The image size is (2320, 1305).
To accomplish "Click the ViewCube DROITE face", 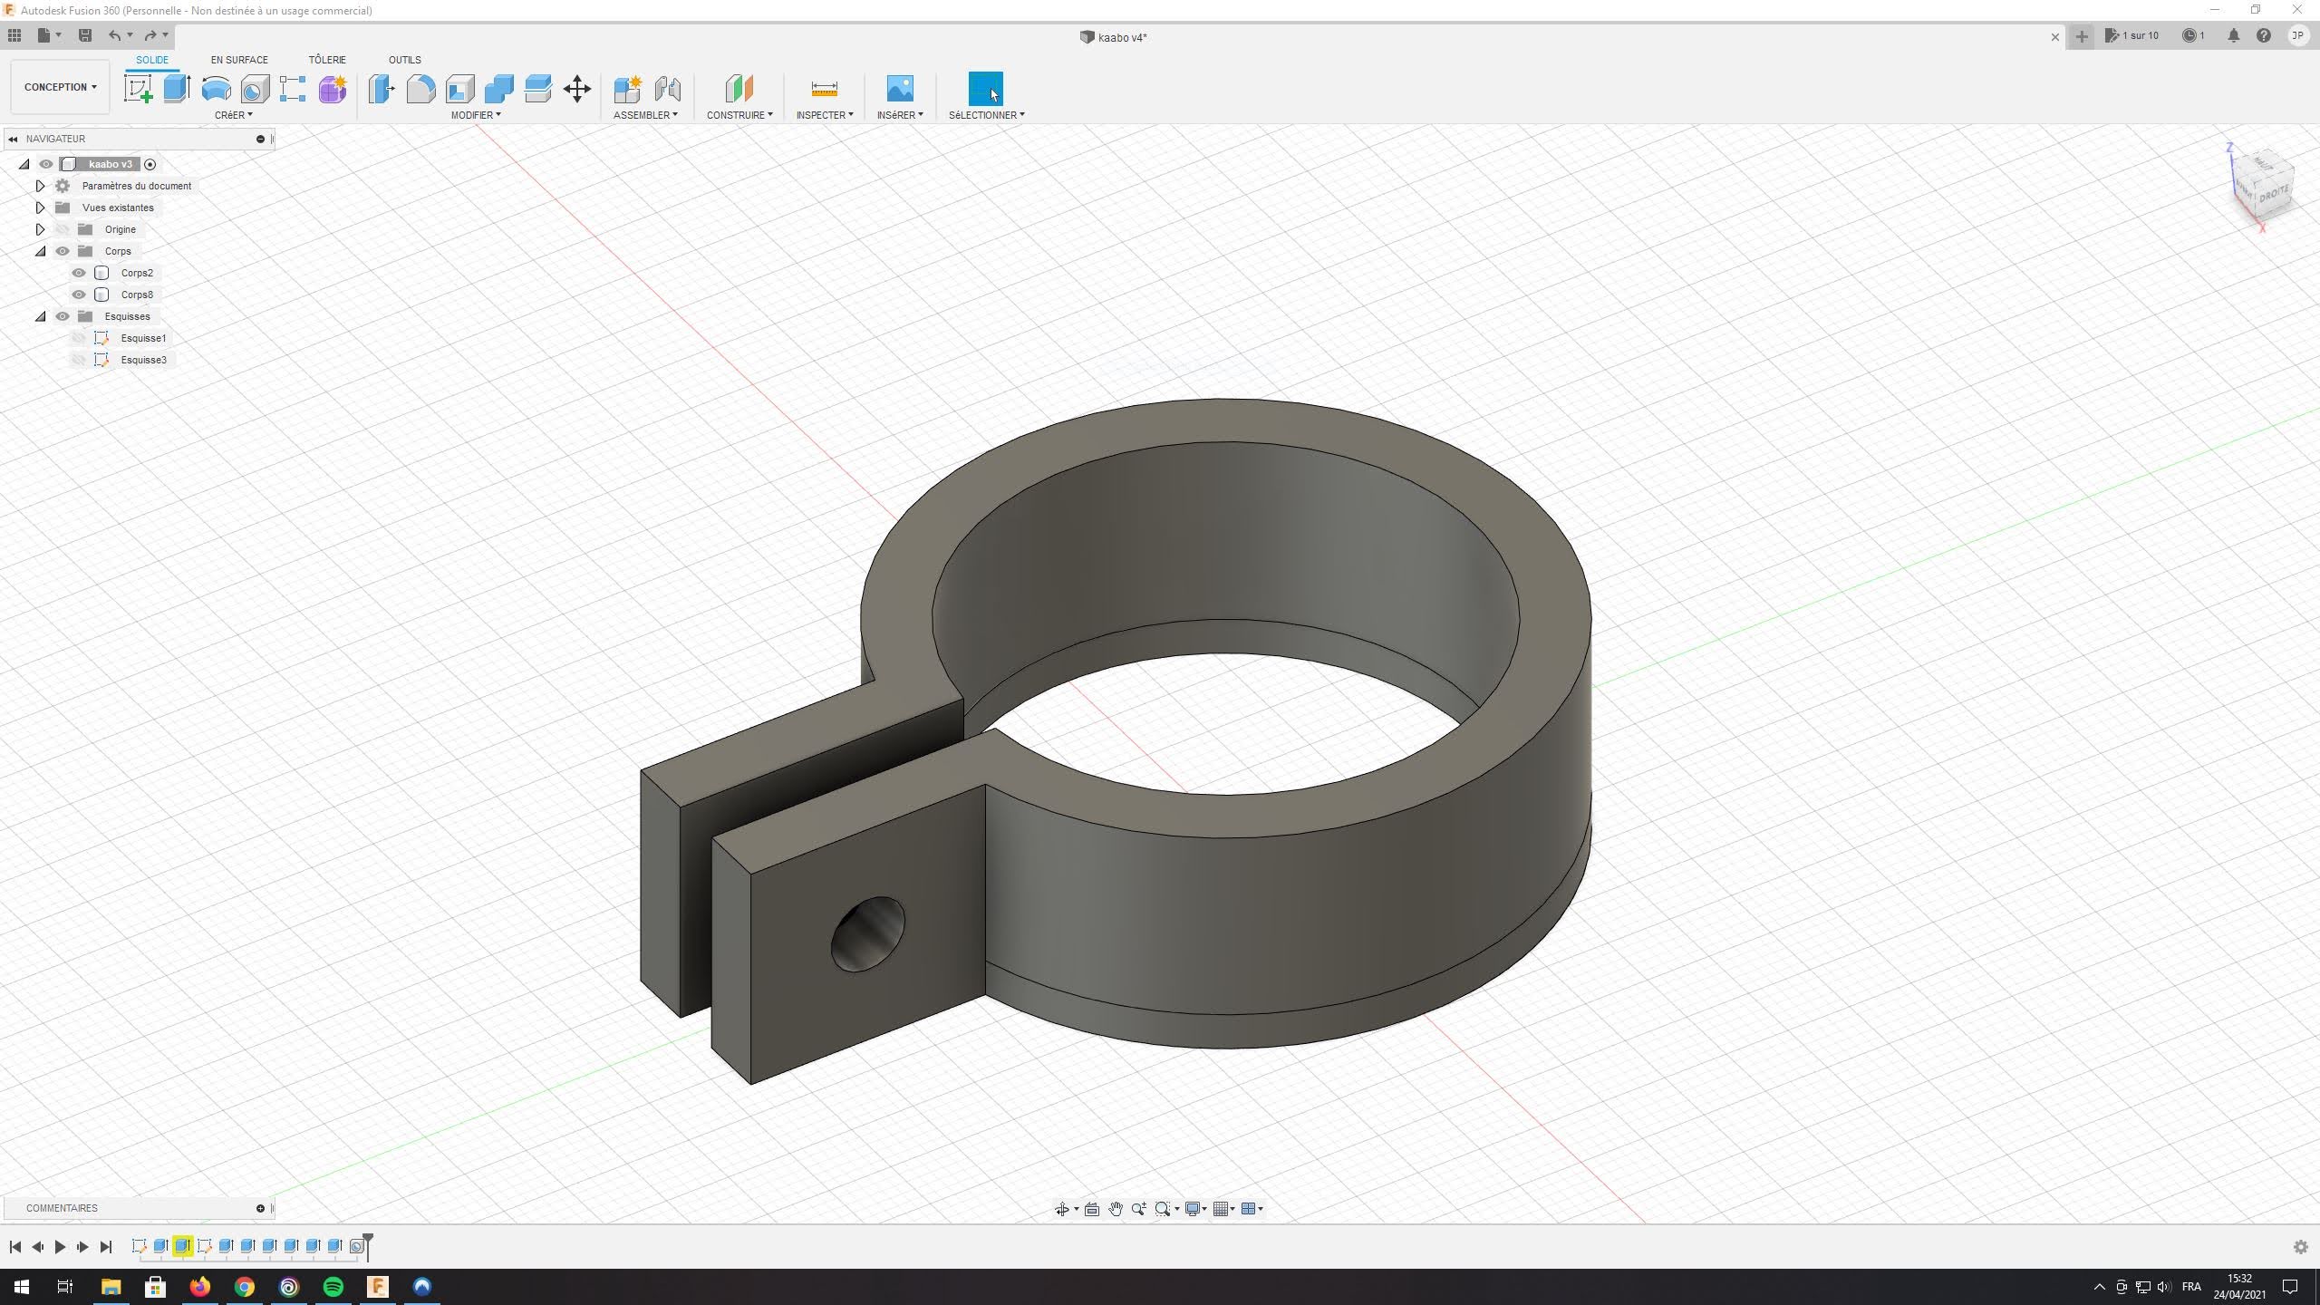I will 2274,195.
